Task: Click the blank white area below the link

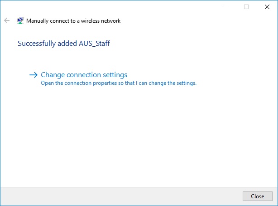Action: click(x=138, y=135)
